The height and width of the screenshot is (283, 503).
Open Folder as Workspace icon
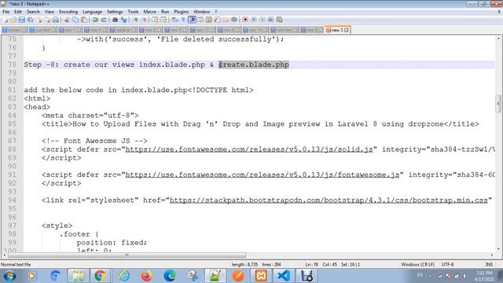[226, 20]
